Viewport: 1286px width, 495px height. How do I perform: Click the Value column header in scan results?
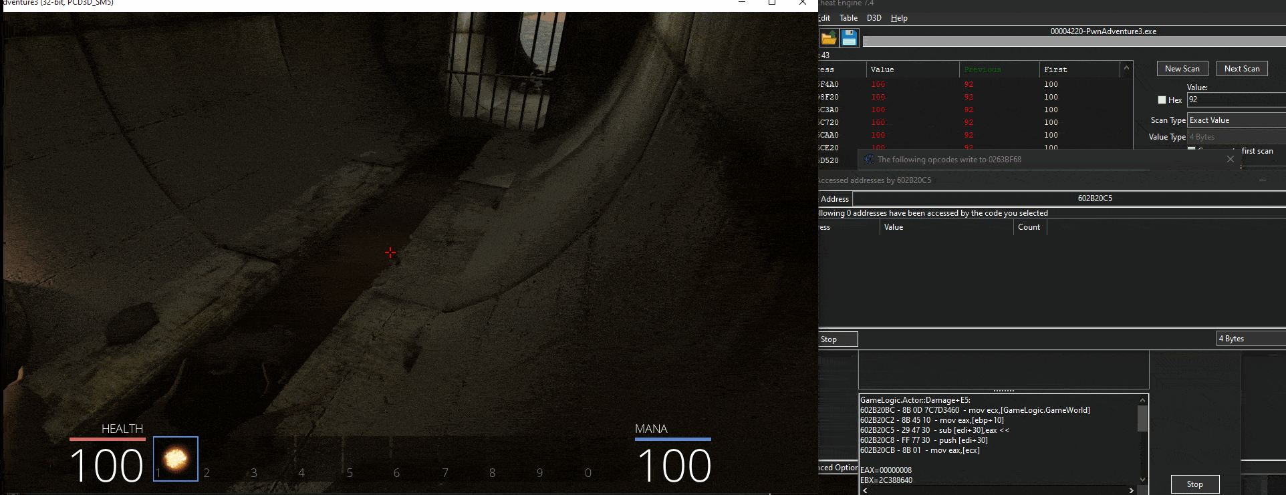click(x=913, y=69)
